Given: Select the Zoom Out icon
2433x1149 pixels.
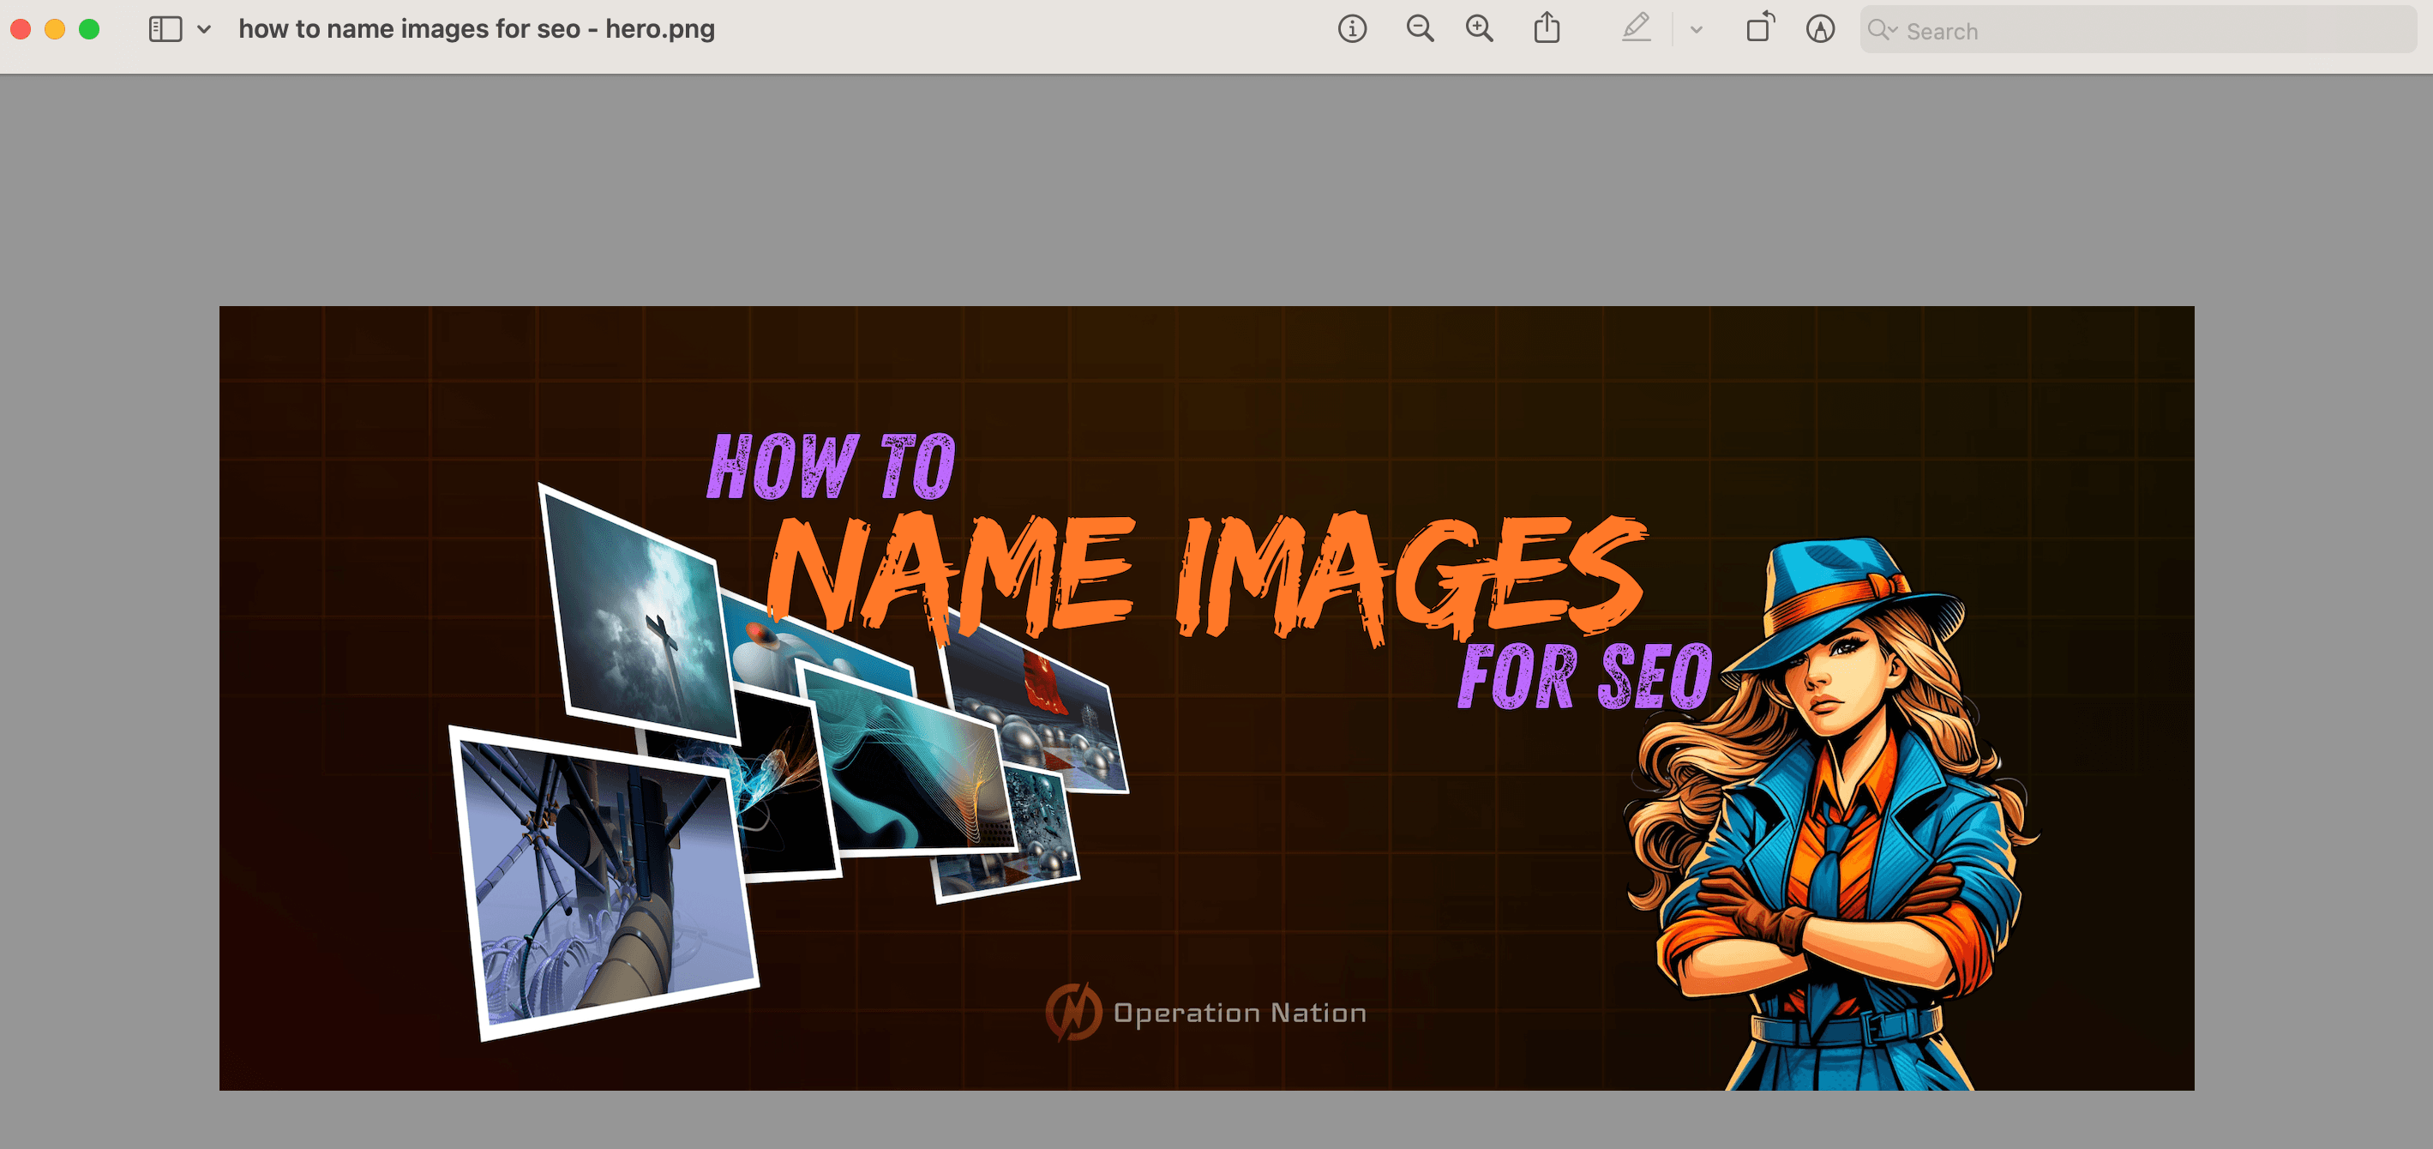Looking at the screenshot, I should point(1420,31).
